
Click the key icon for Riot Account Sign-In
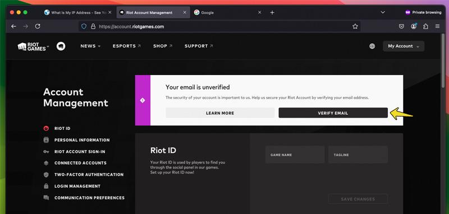coord(46,152)
